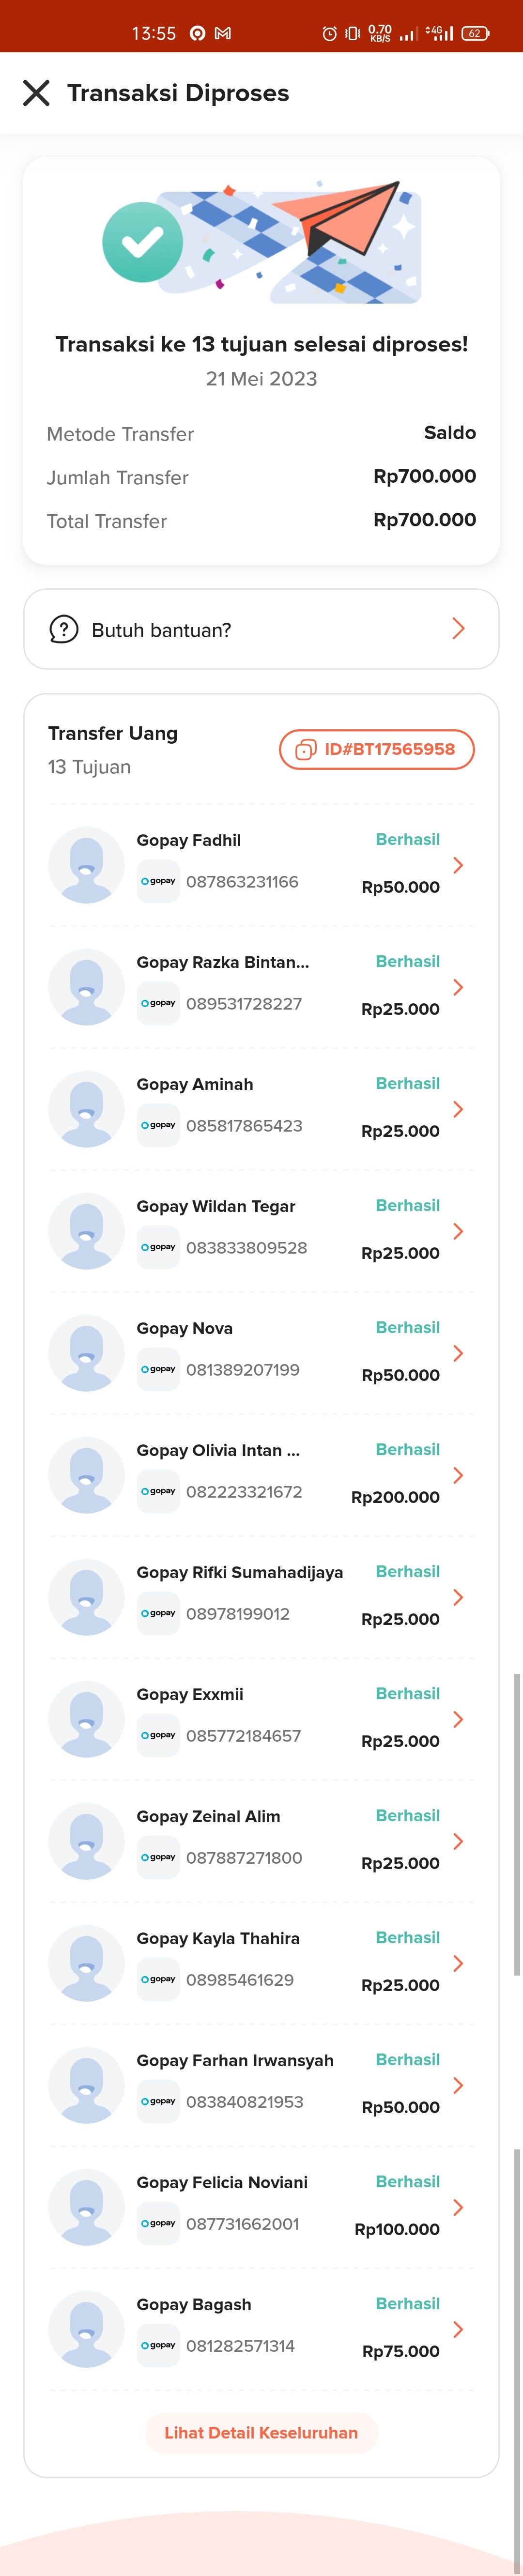Tap the gopay logo beside 085817865423
Viewport: 523px width, 2576px height.
(158, 1125)
